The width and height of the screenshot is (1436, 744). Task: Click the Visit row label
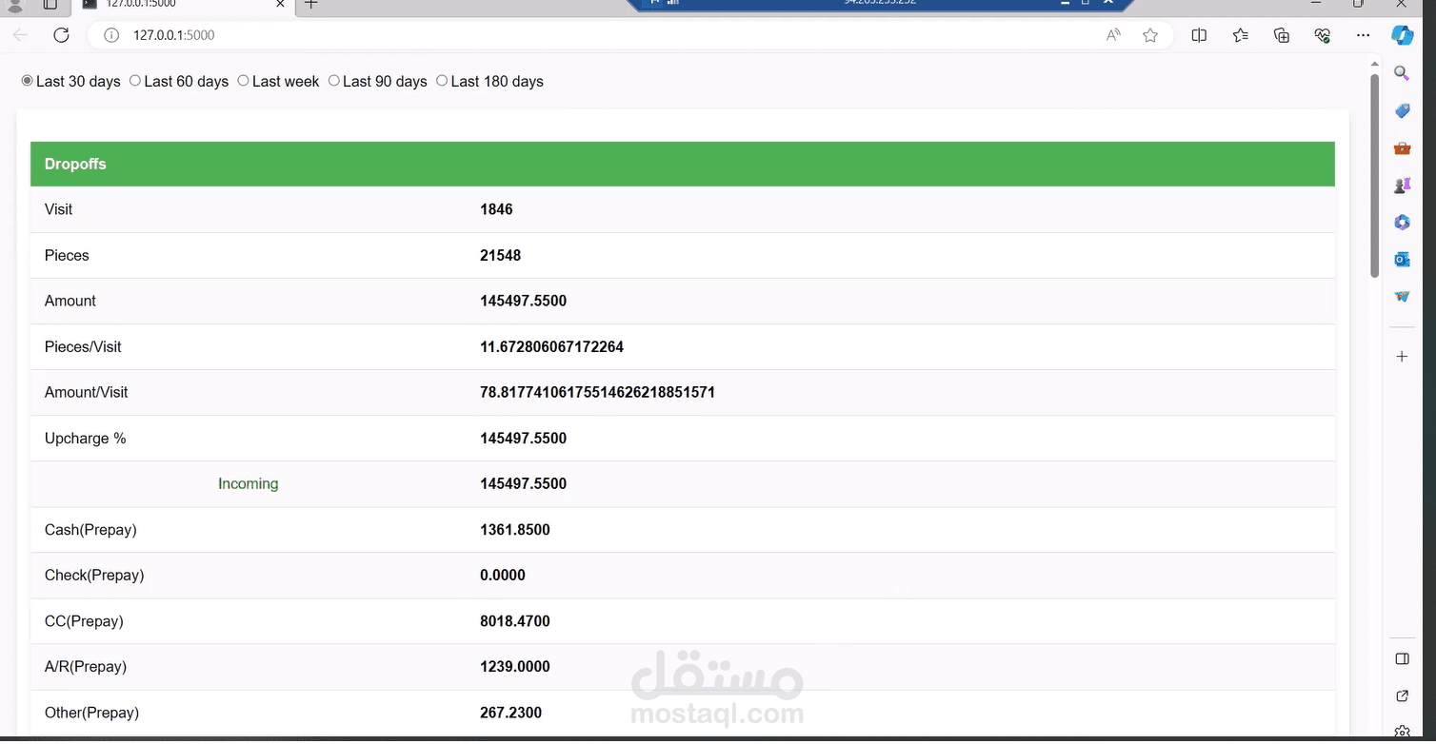coord(58,209)
